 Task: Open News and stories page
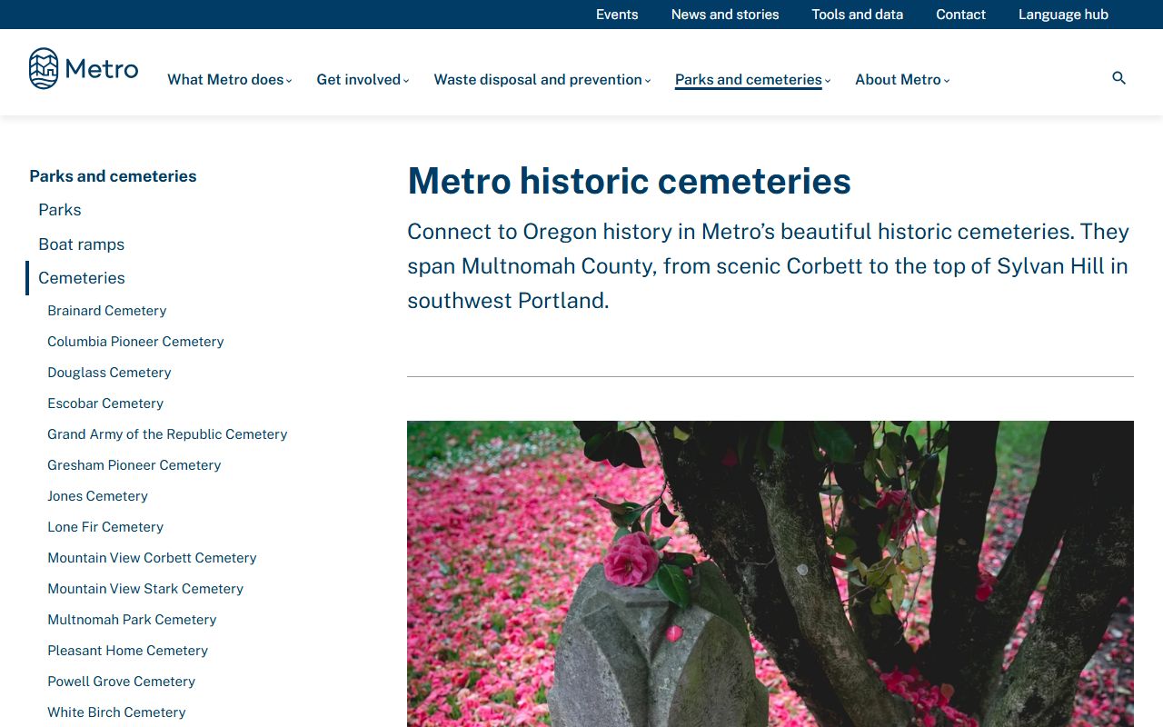point(725,15)
